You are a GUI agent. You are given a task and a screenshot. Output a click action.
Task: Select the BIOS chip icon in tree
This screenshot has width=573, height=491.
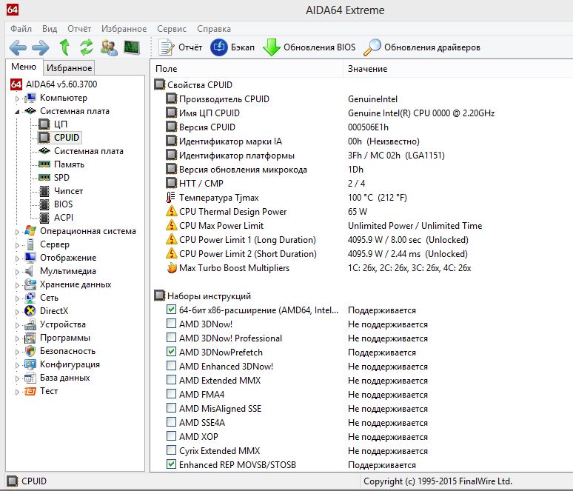tap(44, 204)
